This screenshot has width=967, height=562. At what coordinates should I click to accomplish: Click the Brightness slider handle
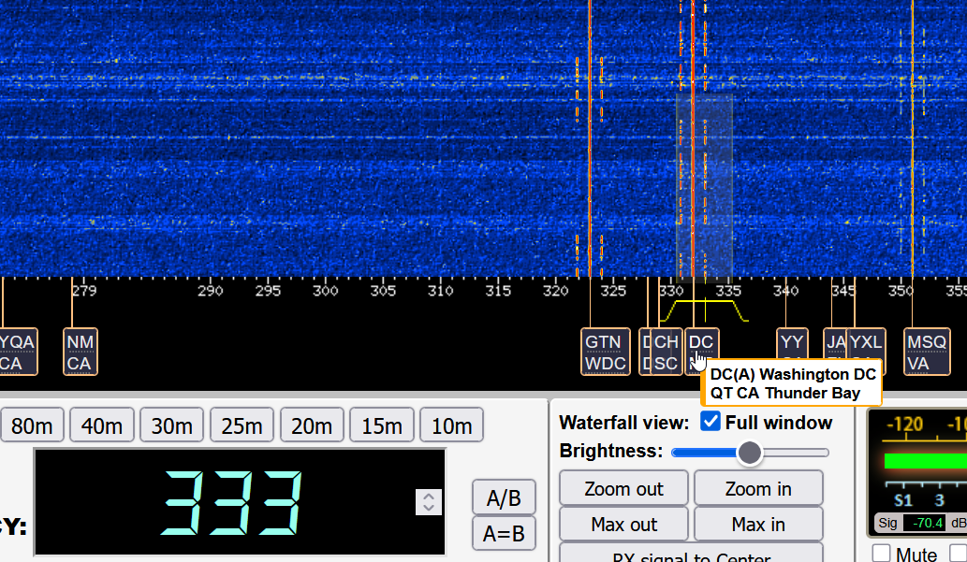point(749,453)
